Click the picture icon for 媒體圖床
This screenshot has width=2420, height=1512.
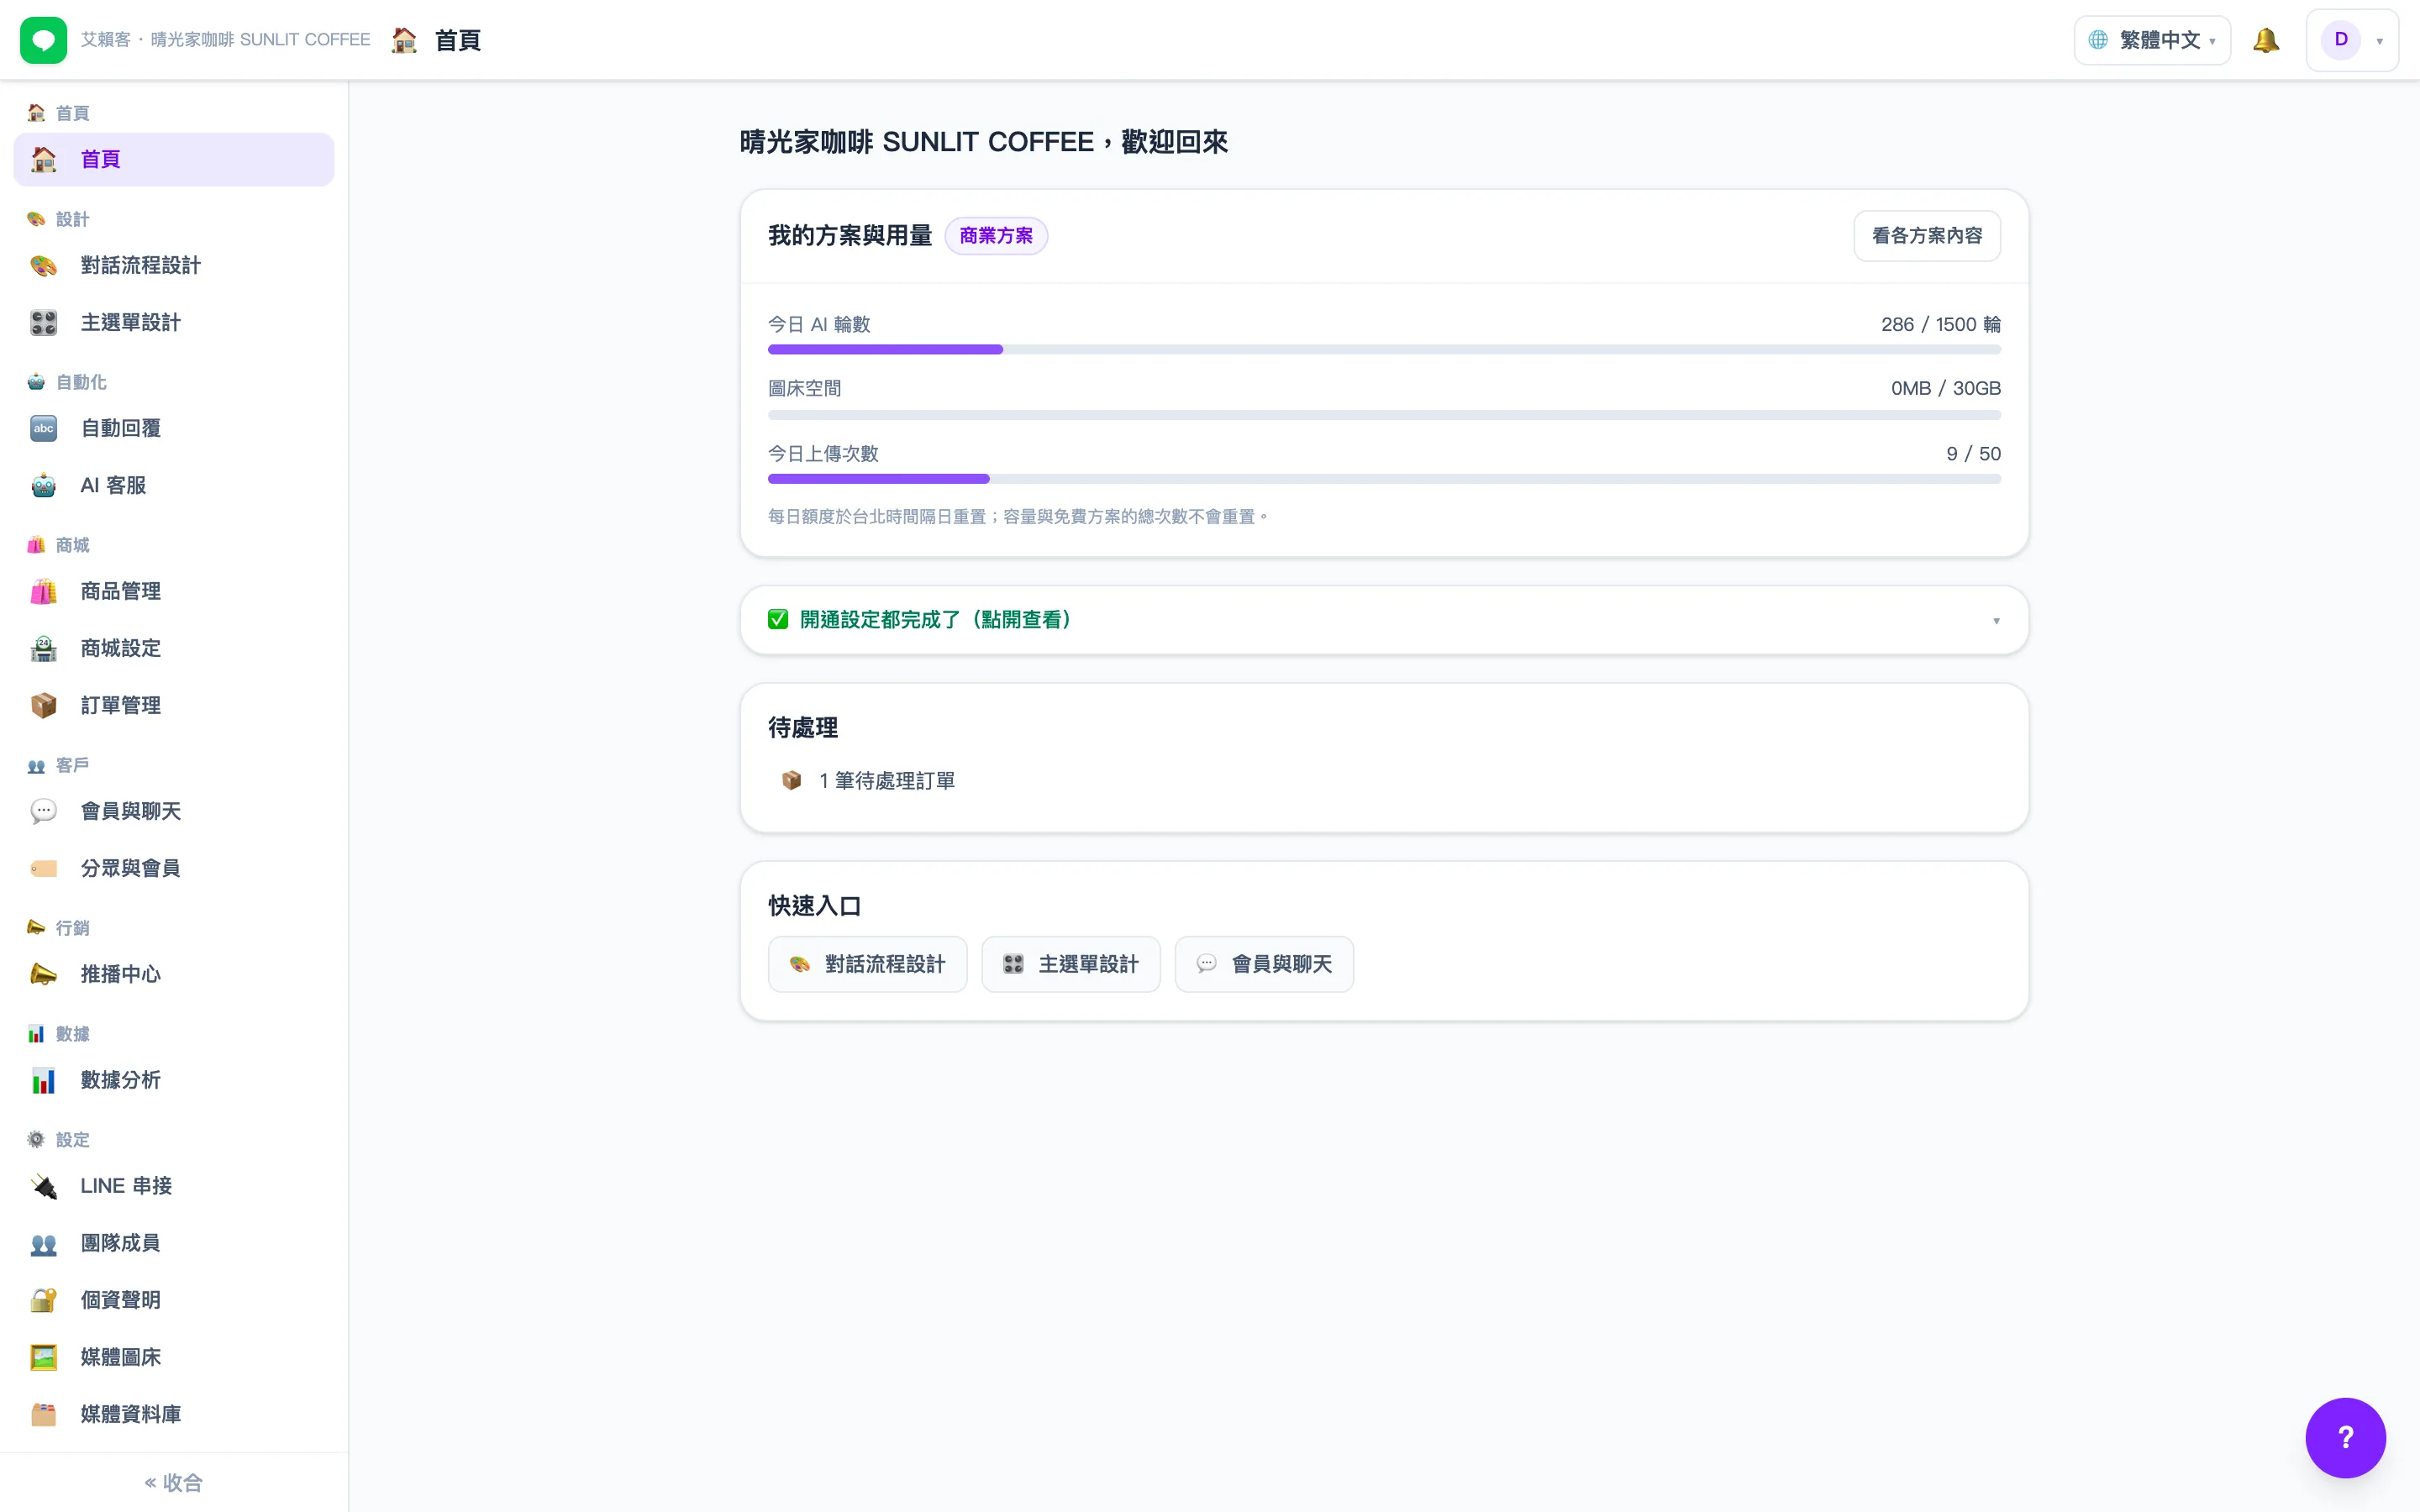[43, 1357]
